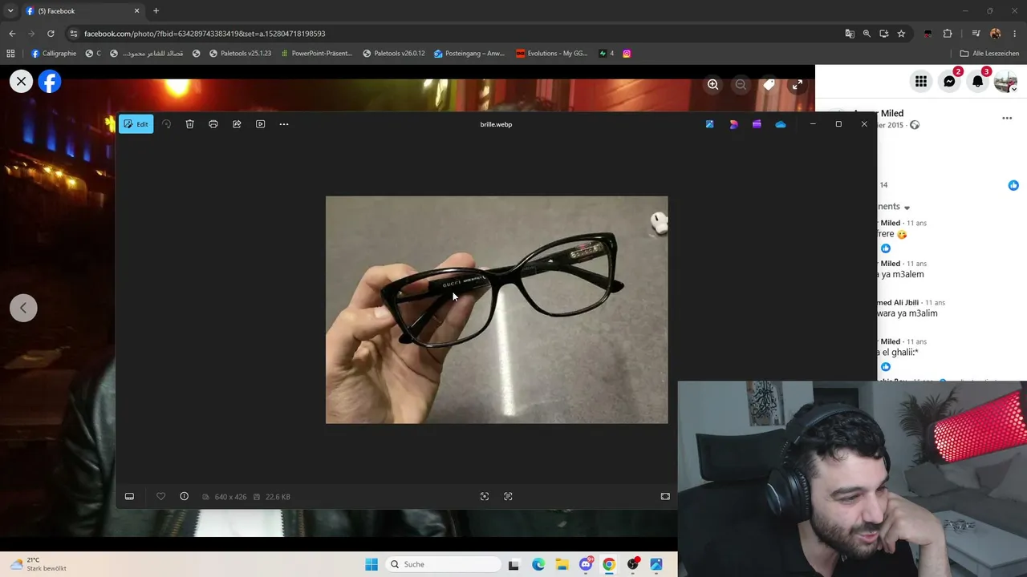Go to Facebook home via logo
This screenshot has width=1027, height=577.
click(x=50, y=81)
